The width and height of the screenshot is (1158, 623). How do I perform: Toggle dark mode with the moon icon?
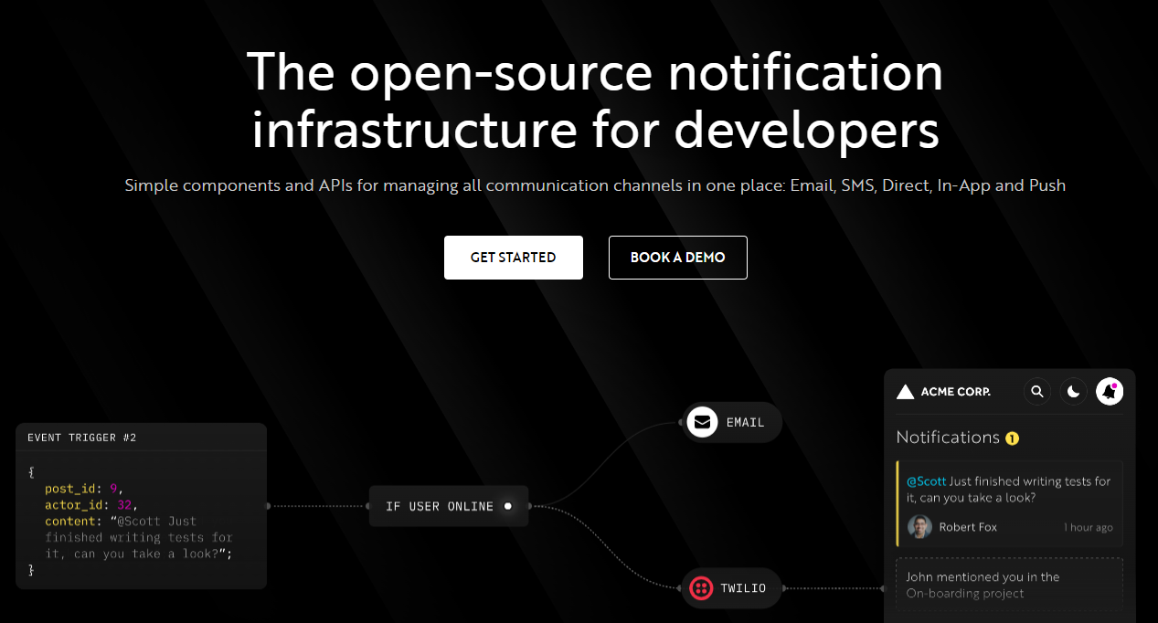click(x=1074, y=392)
